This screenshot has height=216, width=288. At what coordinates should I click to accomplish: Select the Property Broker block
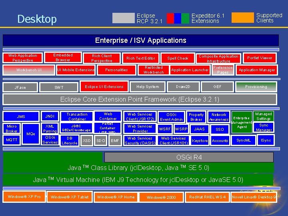click(x=196, y=117)
